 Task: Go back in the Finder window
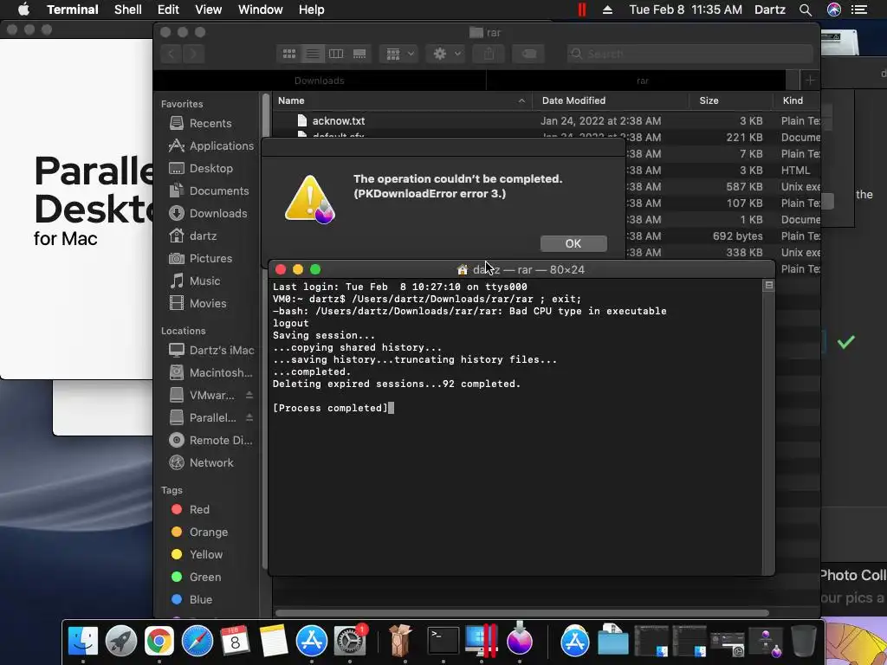[x=172, y=54]
